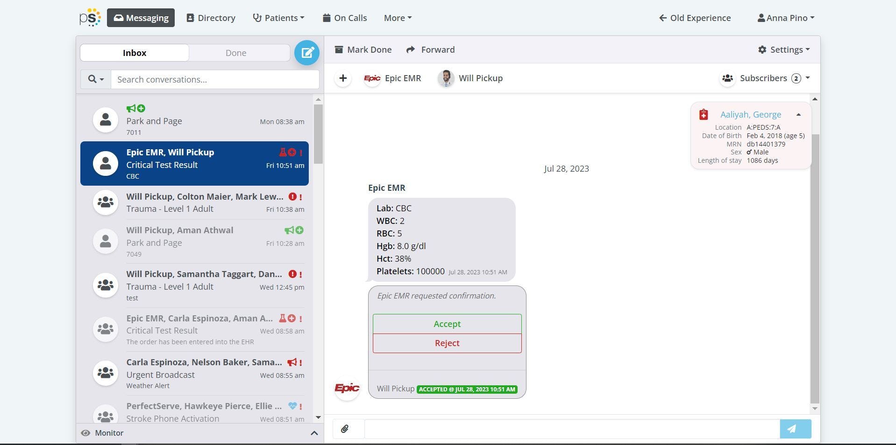896x445 pixels.
Task: Click the Epic EMR avatar in conversation header
Action: point(372,78)
